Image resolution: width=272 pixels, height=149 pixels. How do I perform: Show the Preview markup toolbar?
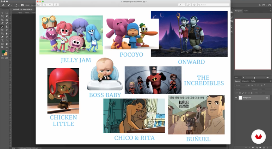tap(194, 5)
